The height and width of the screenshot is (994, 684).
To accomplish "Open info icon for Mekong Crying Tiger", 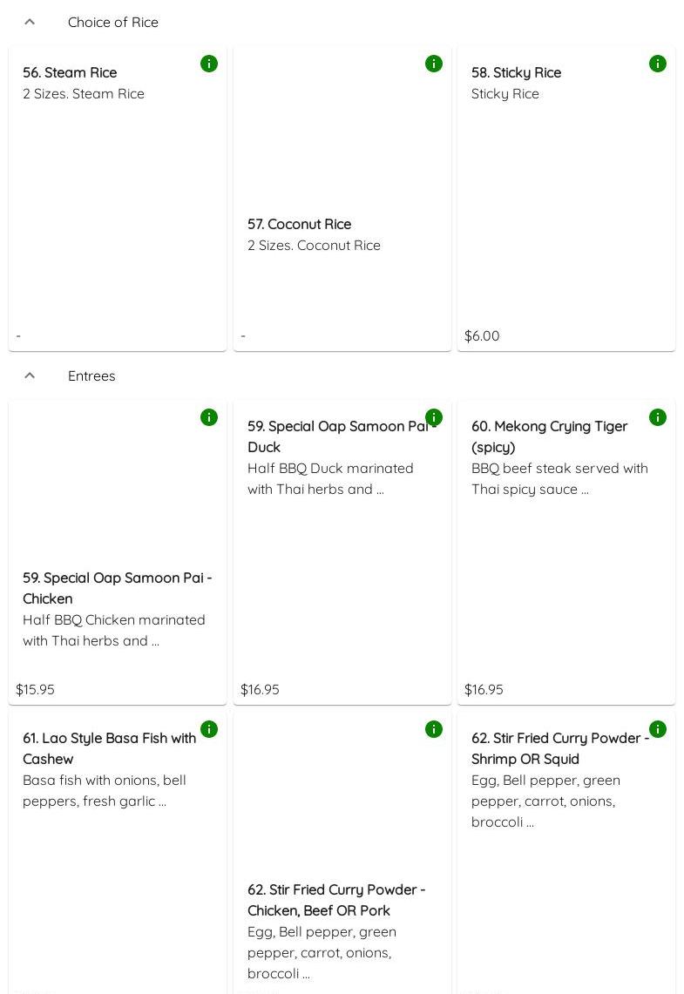I will pos(658,417).
